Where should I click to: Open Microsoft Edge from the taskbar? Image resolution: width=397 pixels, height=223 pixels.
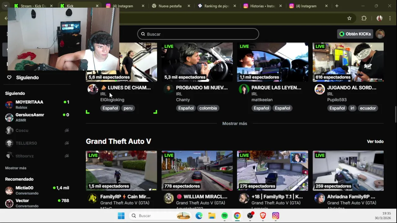(199, 216)
